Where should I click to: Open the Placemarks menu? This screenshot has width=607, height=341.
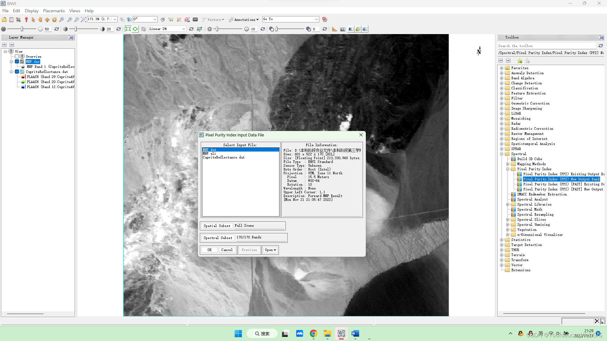pos(54,11)
